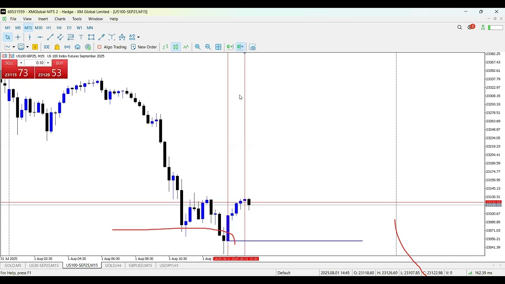Select the M30 timeframe

coord(38,28)
